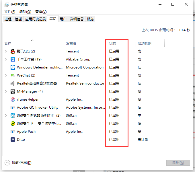Viewport: 195px width, 172px height.
Task: Select the Ditto startup icon
Action: coord(13,140)
